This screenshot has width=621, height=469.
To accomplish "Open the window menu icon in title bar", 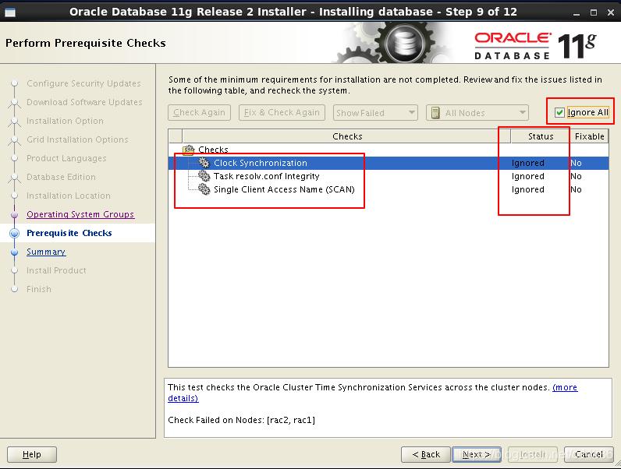I will (10, 12).
